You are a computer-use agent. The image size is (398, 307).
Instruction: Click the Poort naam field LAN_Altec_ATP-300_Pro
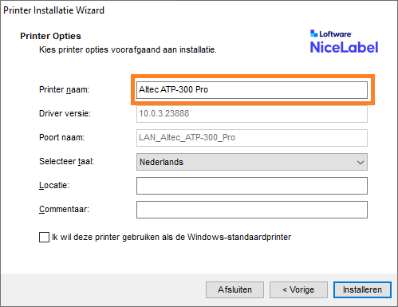pos(252,138)
